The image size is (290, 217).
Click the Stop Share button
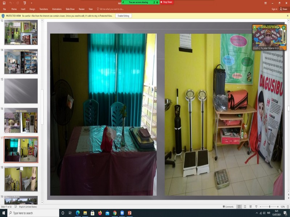point(167,2)
